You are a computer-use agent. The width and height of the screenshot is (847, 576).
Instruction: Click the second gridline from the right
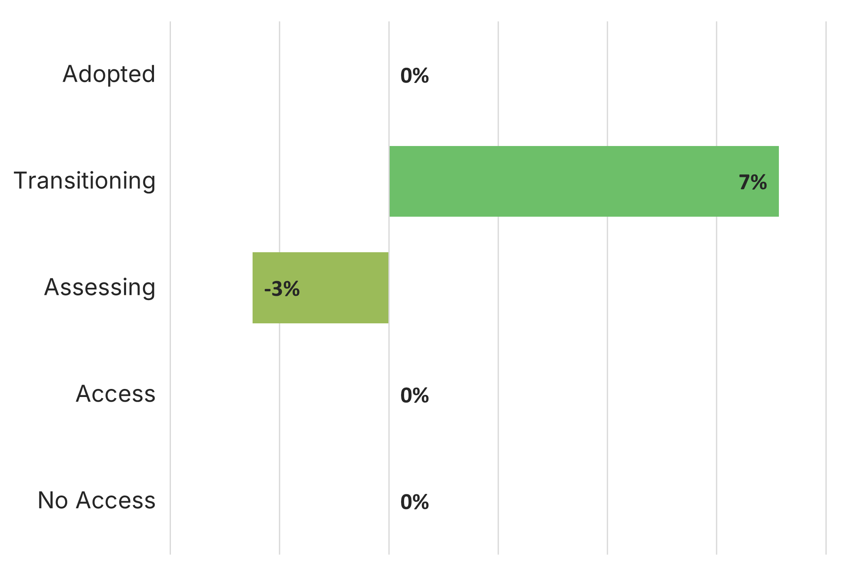716,339
